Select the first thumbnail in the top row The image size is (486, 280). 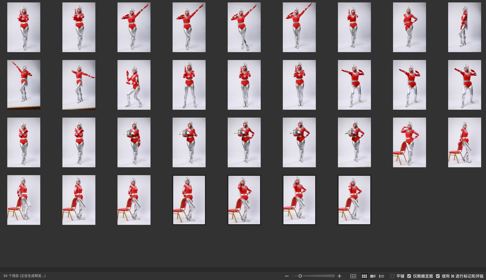[24, 27]
